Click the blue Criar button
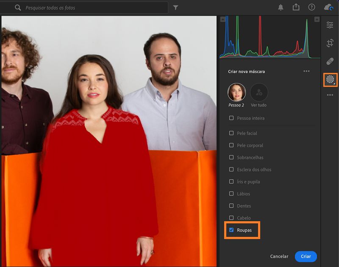The image size is (339, 267). 306,256
